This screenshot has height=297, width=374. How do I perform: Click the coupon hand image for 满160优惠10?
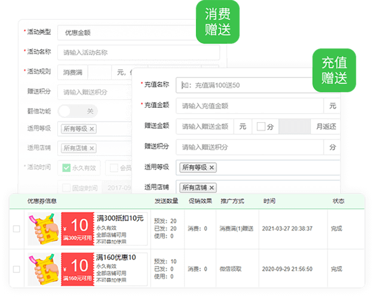[44, 269]
